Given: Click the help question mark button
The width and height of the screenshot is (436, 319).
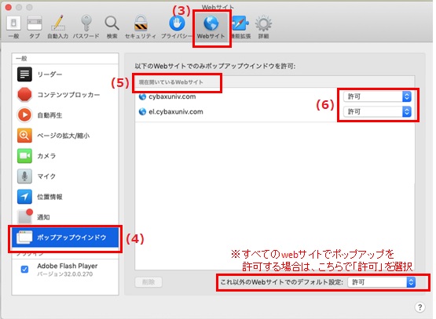Looking at the screenshot, I should [x=420, y=307].
